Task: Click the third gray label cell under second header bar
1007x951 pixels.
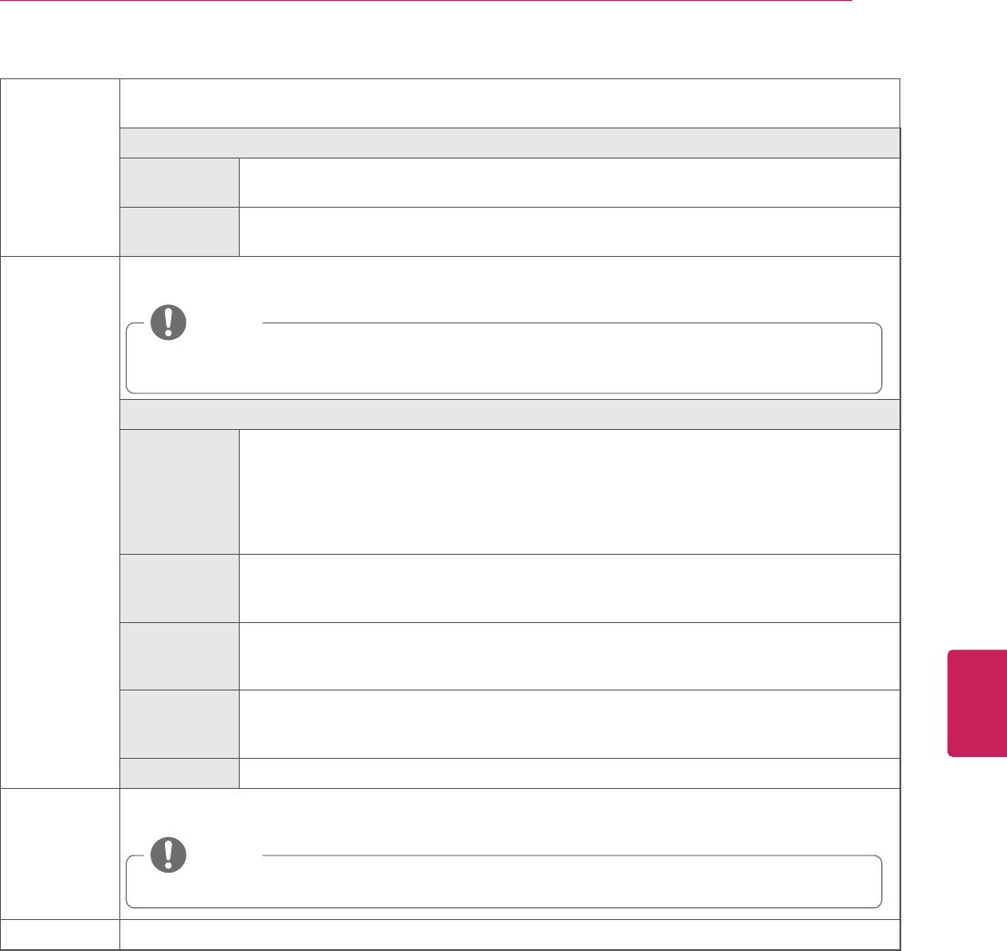Action: coord(180,656)
